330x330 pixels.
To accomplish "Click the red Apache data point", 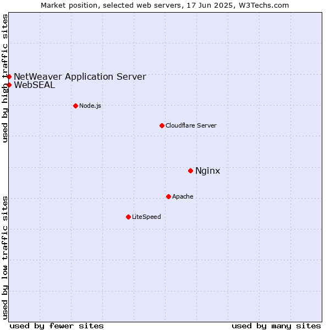I will 169,196.
